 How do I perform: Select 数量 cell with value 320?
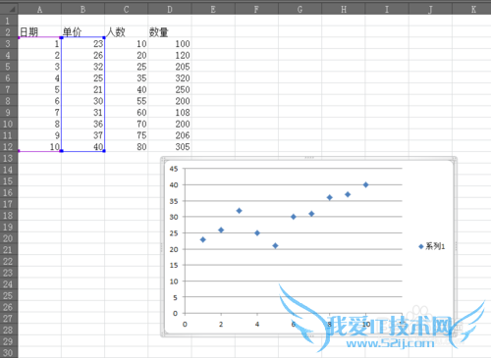coord(170,77)
